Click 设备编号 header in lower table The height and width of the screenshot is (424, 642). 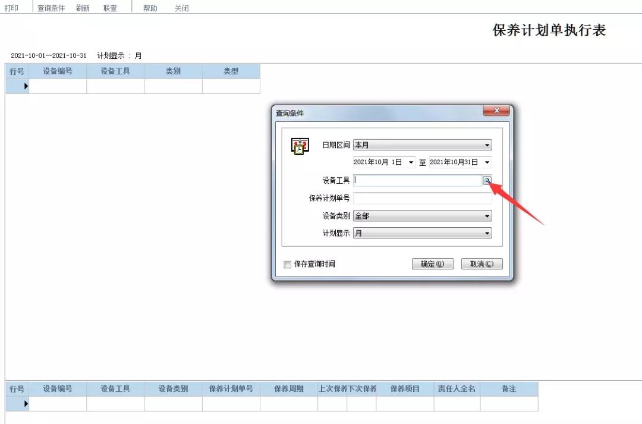click(58, 389)
